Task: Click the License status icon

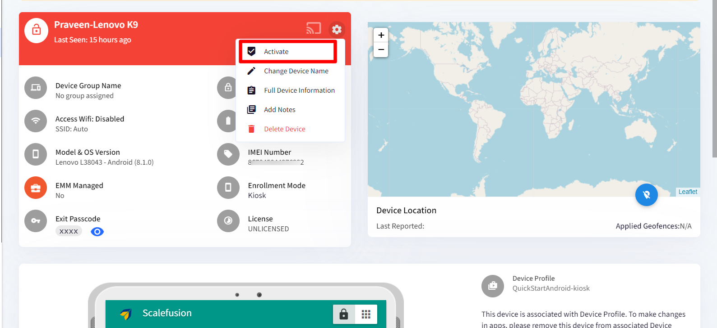Action: tap(228, 221)
